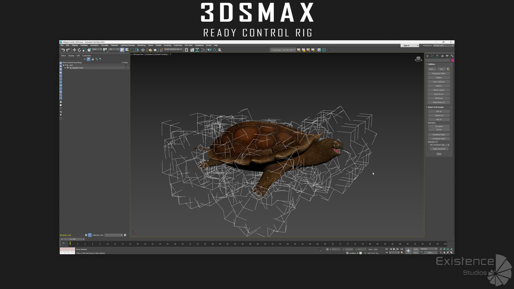Click the Rectangular Selection Region icon
The height and width of the screenshot is (289, 514).
click(x=132, y=50)
